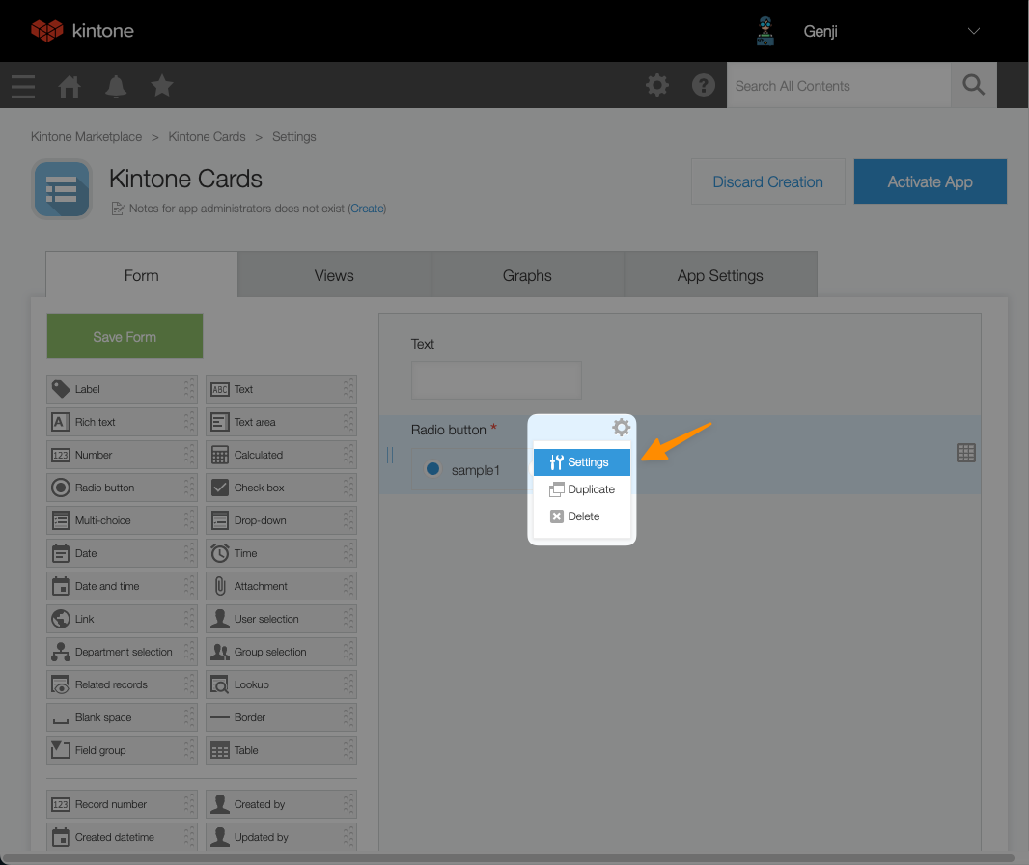
Task: Pick the Lookup field item
Action: pyautogui.click(x=281, y=684)
